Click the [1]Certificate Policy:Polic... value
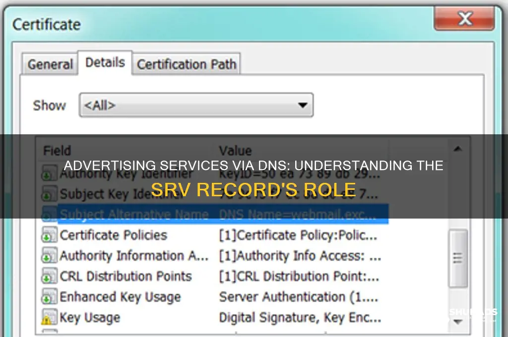The image size is (508, 337). coord(298,235)
